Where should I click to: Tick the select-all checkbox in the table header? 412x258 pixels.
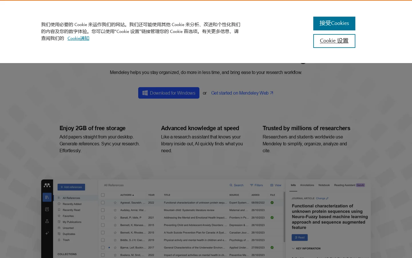(103, 195)
